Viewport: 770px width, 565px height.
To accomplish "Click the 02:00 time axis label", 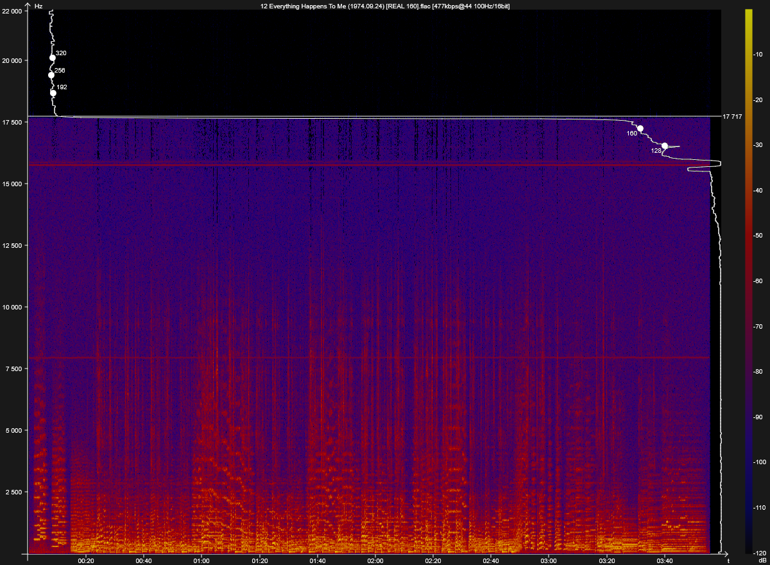I will coord(375,561).
